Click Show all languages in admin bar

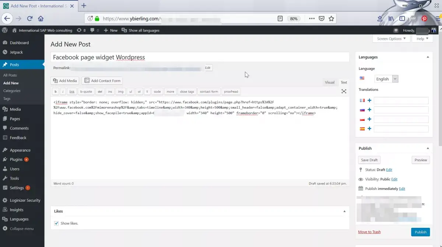pyautogui.click(x=141, y=30)
